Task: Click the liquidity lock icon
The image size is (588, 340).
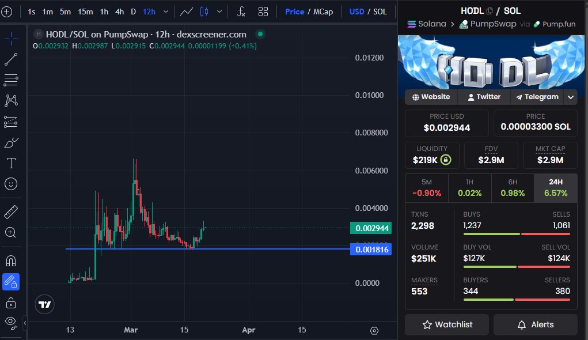Action: tap(446, 160)
